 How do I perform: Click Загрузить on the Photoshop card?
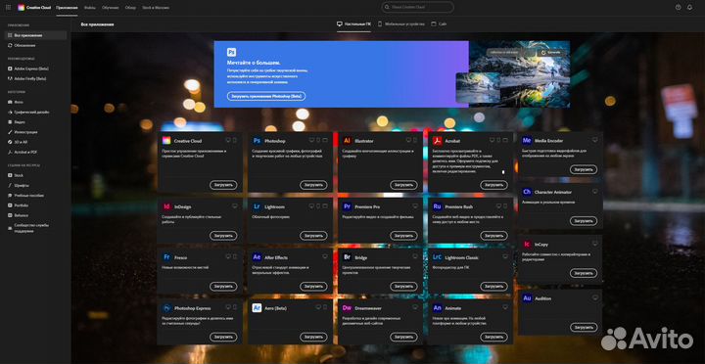coord(313,185)
